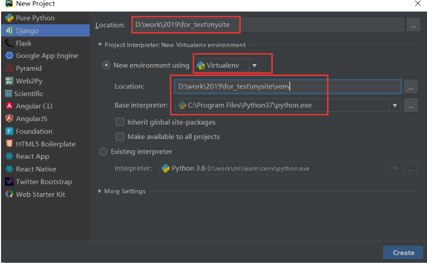Open the existing Interpreter dropdown arrow
427x263 pixels.
[x=395, y=168]
